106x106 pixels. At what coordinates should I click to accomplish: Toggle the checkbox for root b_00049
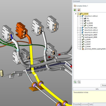point(78,14)
